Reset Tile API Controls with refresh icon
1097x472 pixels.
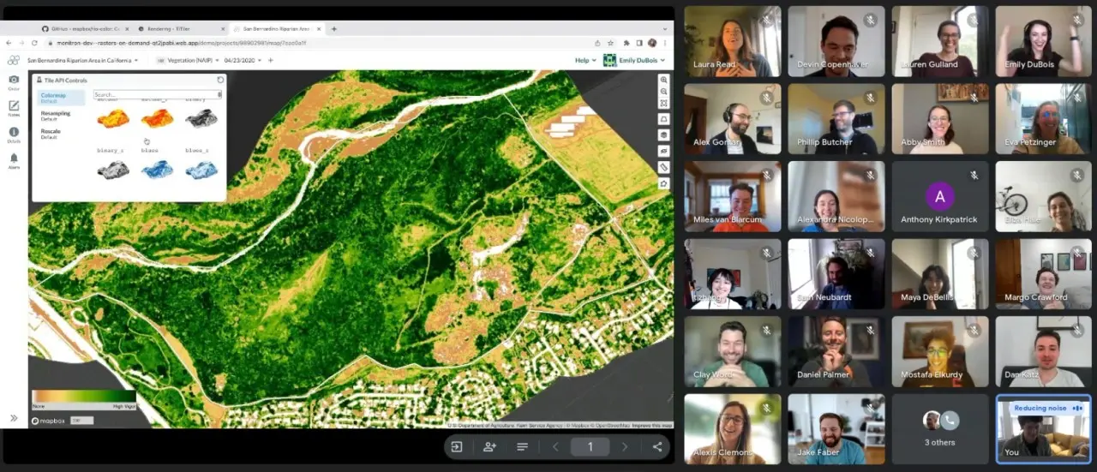tap(220, 80)
